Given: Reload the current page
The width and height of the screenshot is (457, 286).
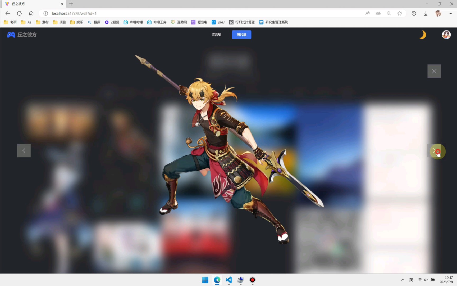Looking at the screenshot, I should 19,13.
